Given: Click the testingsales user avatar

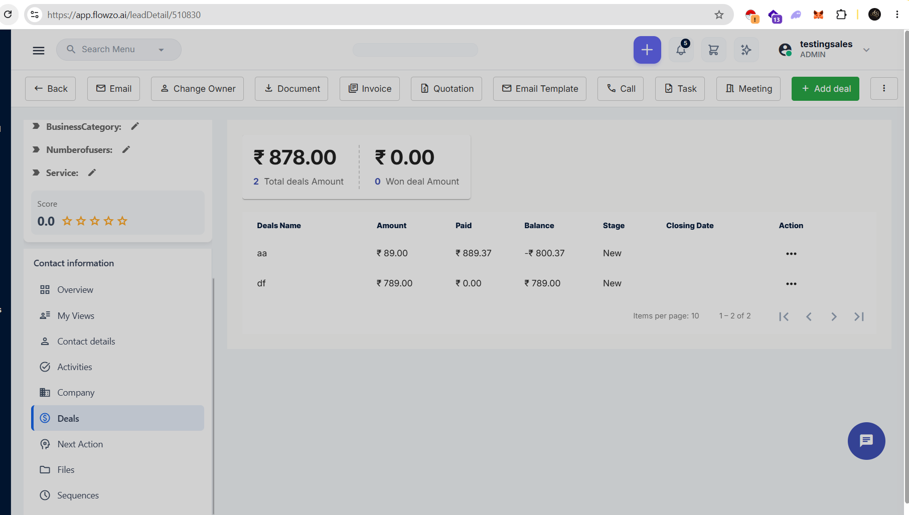Looking at the screenshot, I should pyautogui.click(x=785, y=50).
